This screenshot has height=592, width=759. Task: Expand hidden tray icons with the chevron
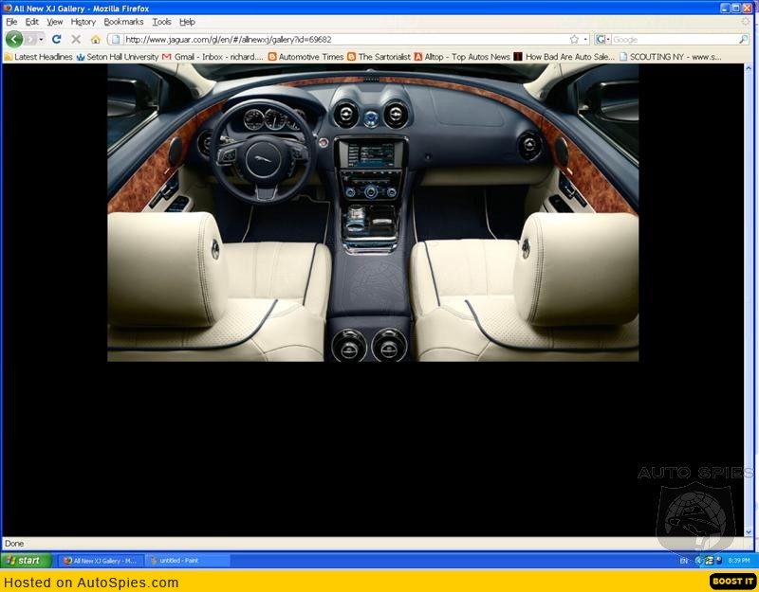(x=698, y=561)
